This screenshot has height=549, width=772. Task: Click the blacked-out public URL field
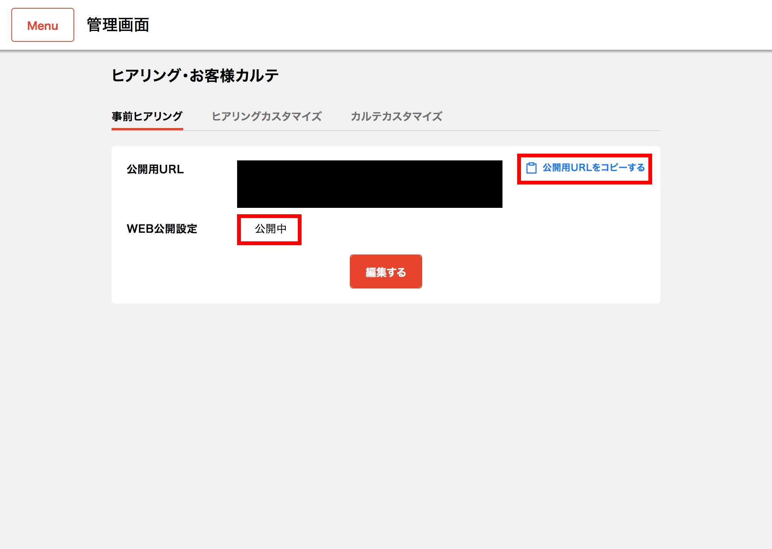click(x=370, y=184)
